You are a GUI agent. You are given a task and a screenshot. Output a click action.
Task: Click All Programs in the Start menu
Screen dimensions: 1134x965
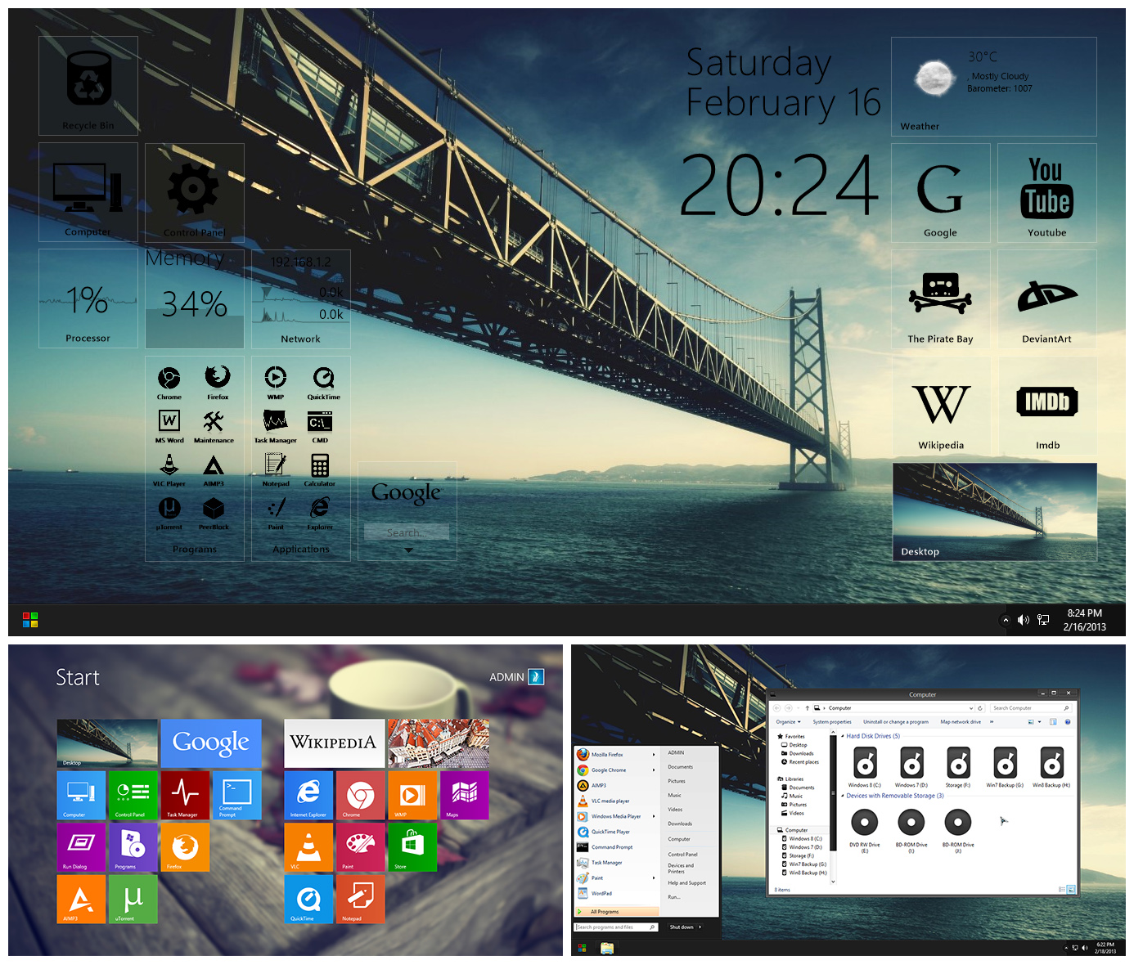click(x=617, y=911)
